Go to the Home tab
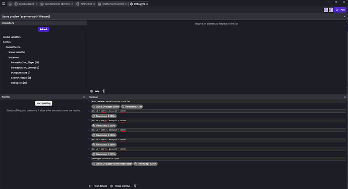 (10, 4)
